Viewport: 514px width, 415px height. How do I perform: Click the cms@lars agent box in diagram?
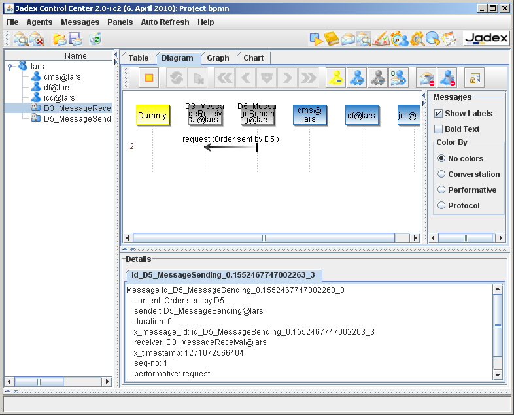point(309,115)
